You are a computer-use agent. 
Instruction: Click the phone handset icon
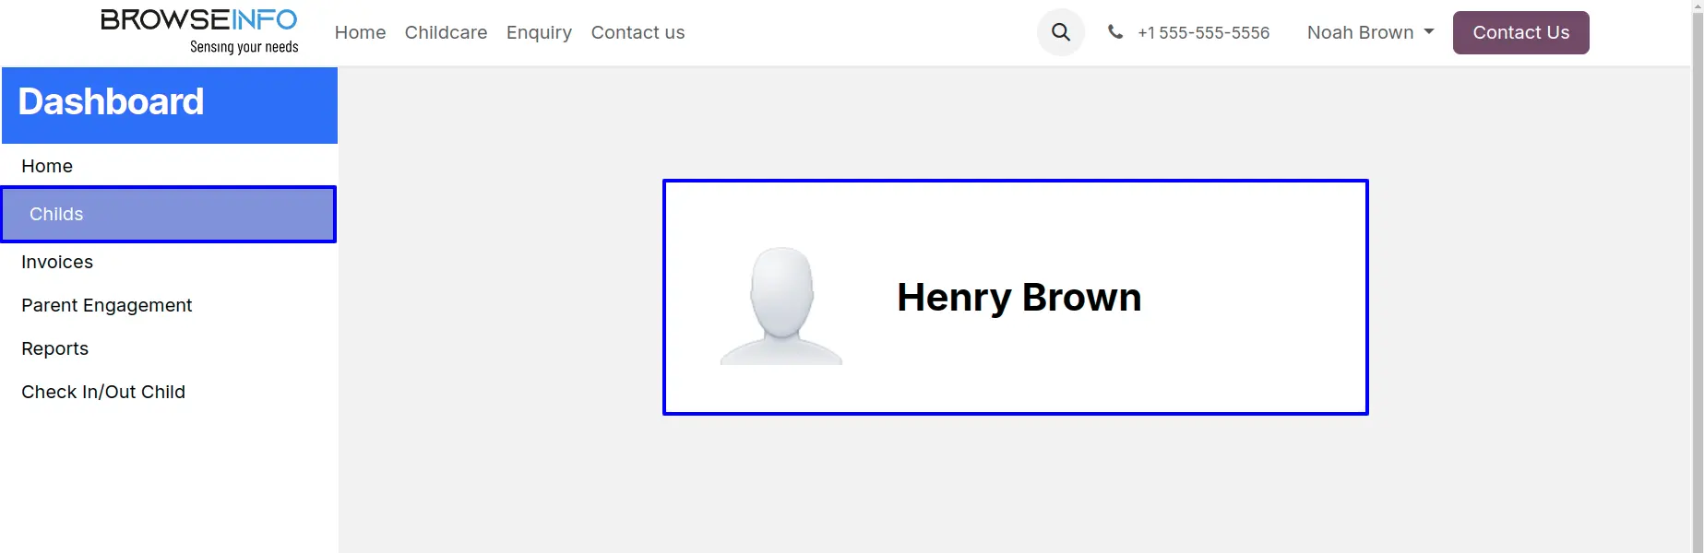pyautogui.click(x=1115, y=32)
